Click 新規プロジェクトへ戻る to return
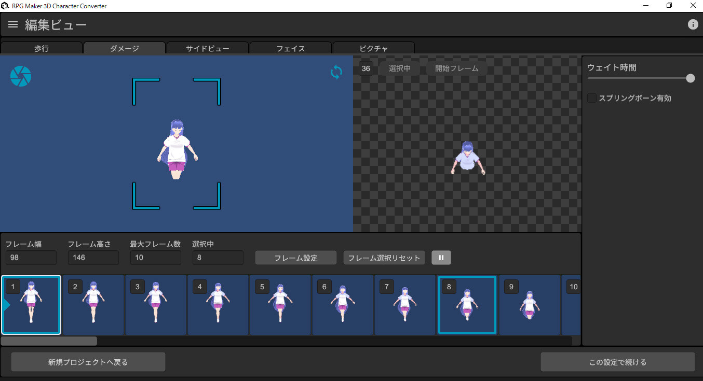The width and height of the screenshot is (703, 381). point(88,361)
